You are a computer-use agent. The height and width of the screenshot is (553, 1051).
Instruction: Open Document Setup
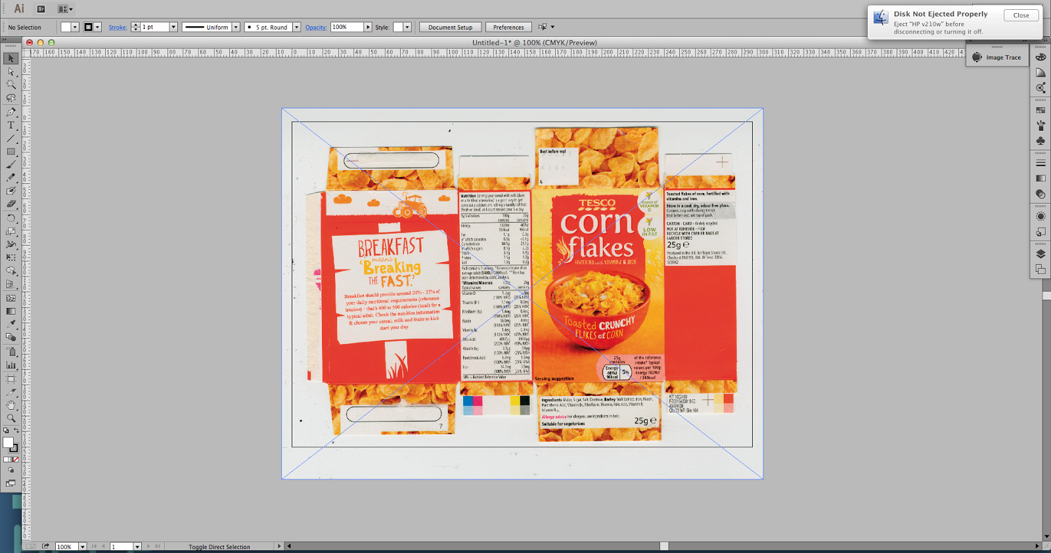point(450,28)
